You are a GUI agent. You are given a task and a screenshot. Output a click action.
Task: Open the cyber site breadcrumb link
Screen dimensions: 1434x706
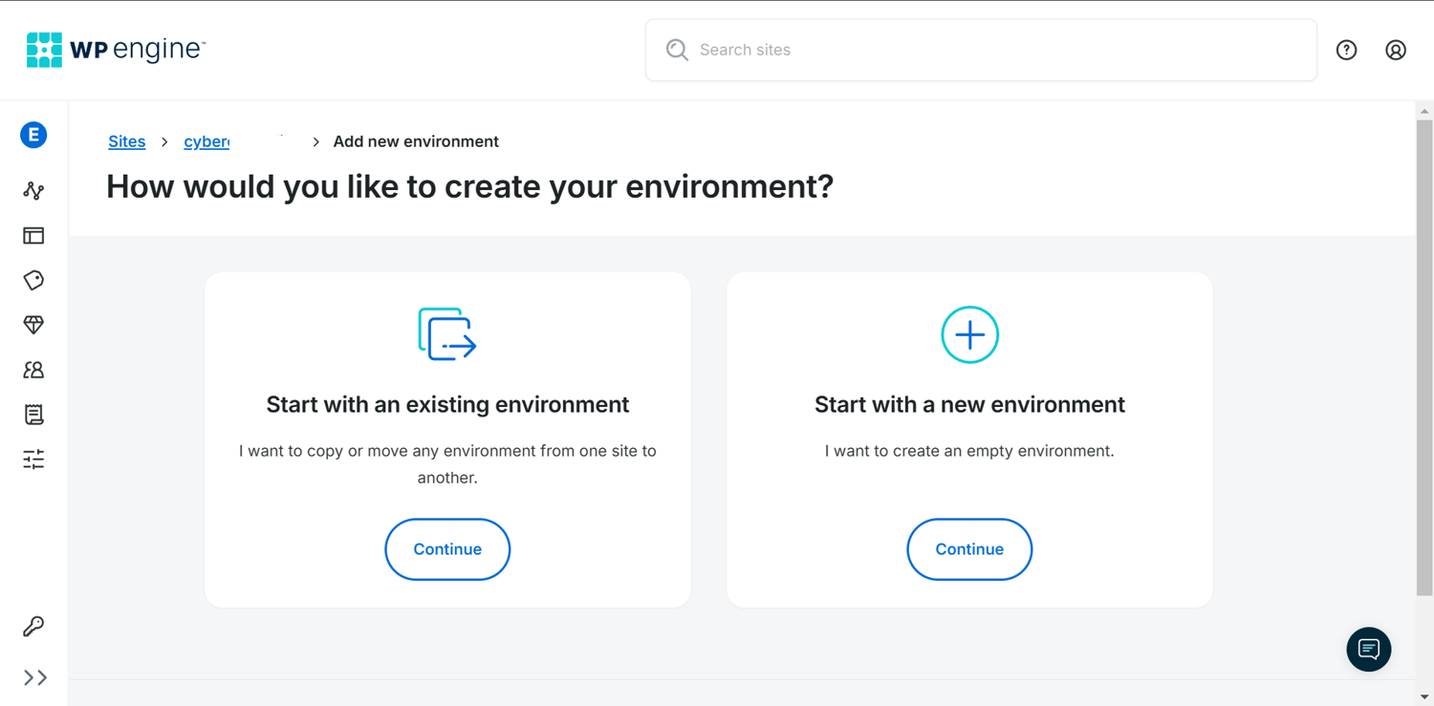point(206,141)
